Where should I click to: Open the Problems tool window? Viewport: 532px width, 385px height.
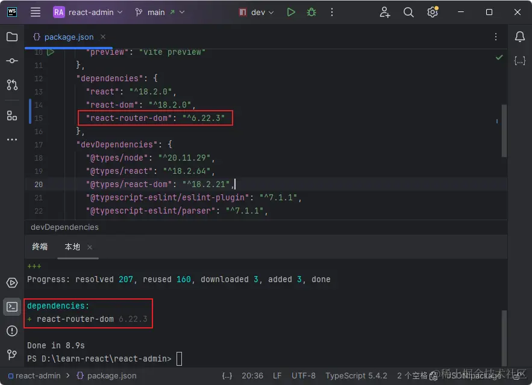coord(12,331)
